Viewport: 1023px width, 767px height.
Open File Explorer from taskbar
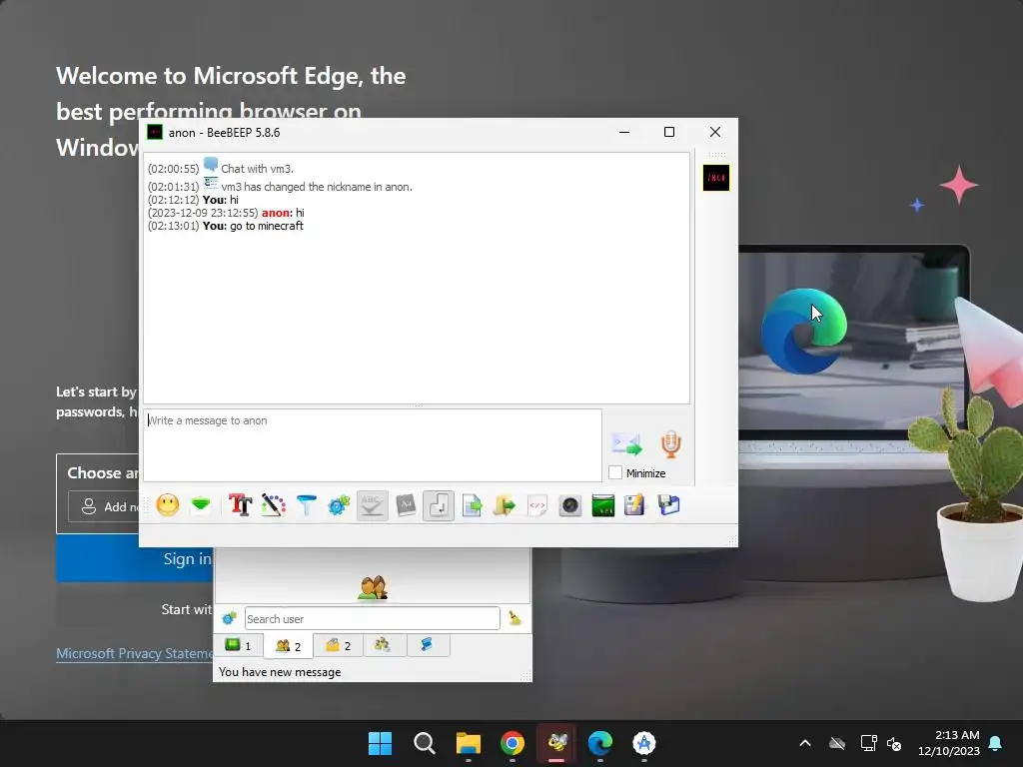[469, 743]
